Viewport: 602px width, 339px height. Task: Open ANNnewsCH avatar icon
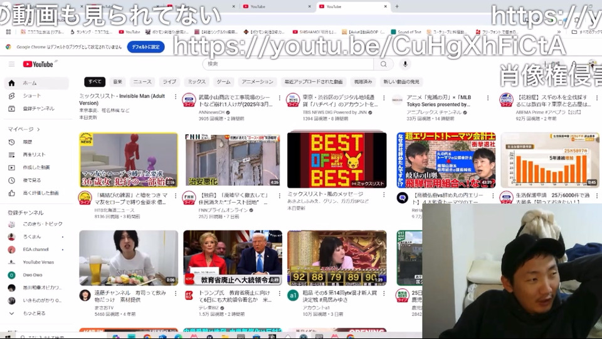pyautogui.click(x=189, y=100)
